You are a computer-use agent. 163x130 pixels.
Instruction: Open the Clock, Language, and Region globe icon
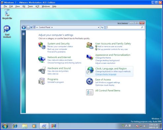tap(90, 70)
